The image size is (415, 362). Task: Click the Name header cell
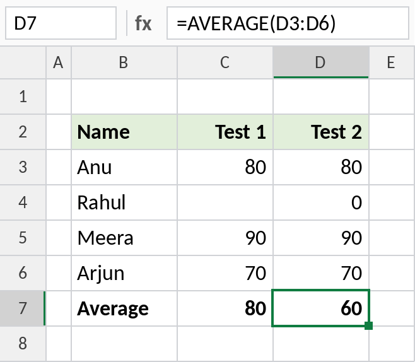click(x=124, y=132)
